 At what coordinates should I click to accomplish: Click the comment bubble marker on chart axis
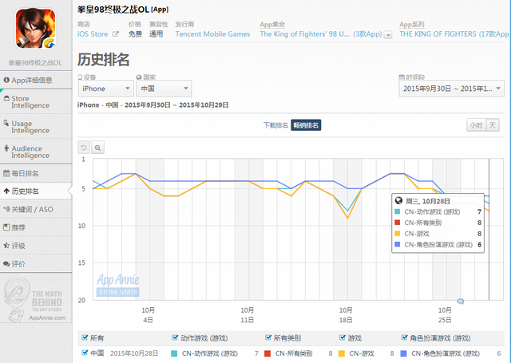tap(461, 301)
